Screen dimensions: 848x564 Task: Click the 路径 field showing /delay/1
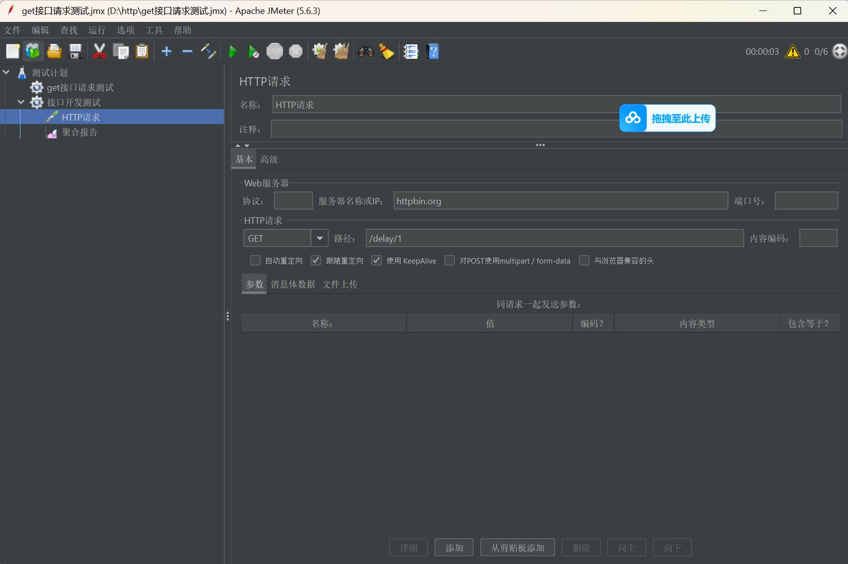(x=555, y=238)
